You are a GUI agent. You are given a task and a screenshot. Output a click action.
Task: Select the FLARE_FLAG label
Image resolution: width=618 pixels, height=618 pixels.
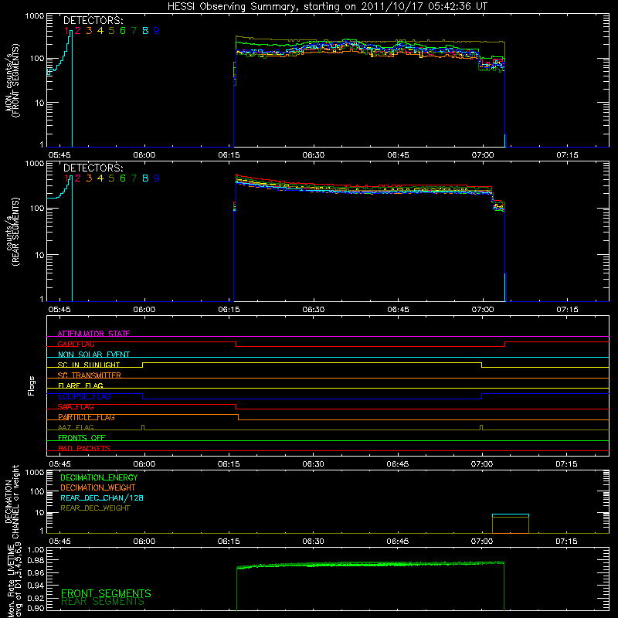point(80,385)
